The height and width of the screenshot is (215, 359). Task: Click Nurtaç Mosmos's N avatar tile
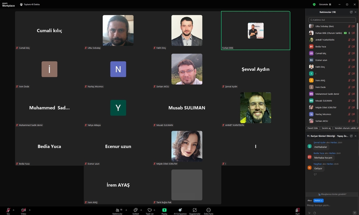118,69
